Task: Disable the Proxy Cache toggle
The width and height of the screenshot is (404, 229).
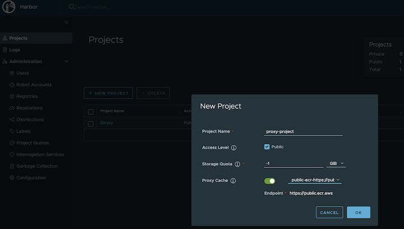Action: (270, 181)
